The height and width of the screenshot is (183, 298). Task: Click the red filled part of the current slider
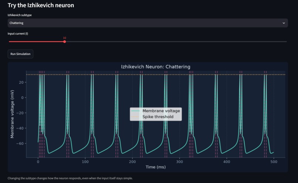pyautogui.click(x=36, y=42)
